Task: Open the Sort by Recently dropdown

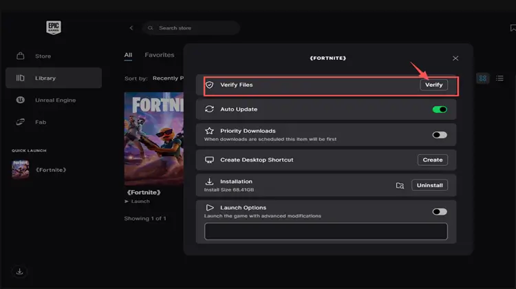Action: click(x=168, y=78)
